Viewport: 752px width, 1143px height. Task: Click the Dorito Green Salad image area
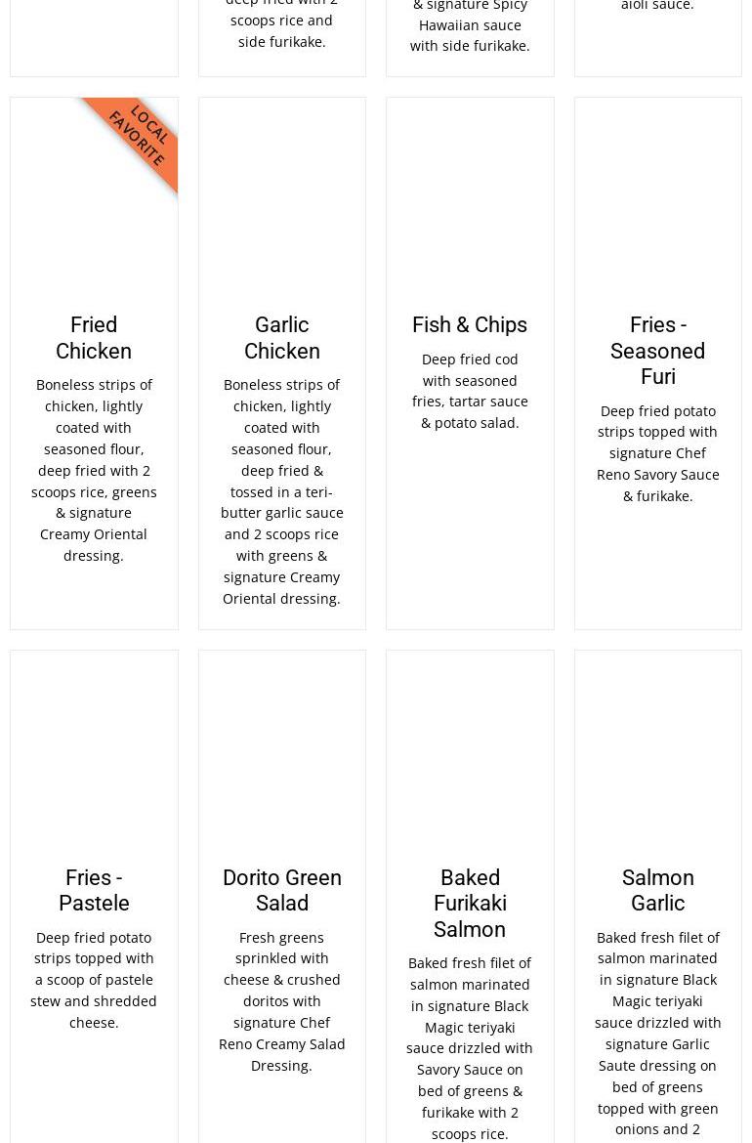[282, 754]
